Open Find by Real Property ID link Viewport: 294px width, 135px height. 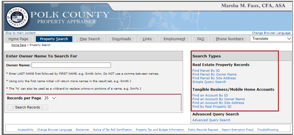[x=212, y=106]
